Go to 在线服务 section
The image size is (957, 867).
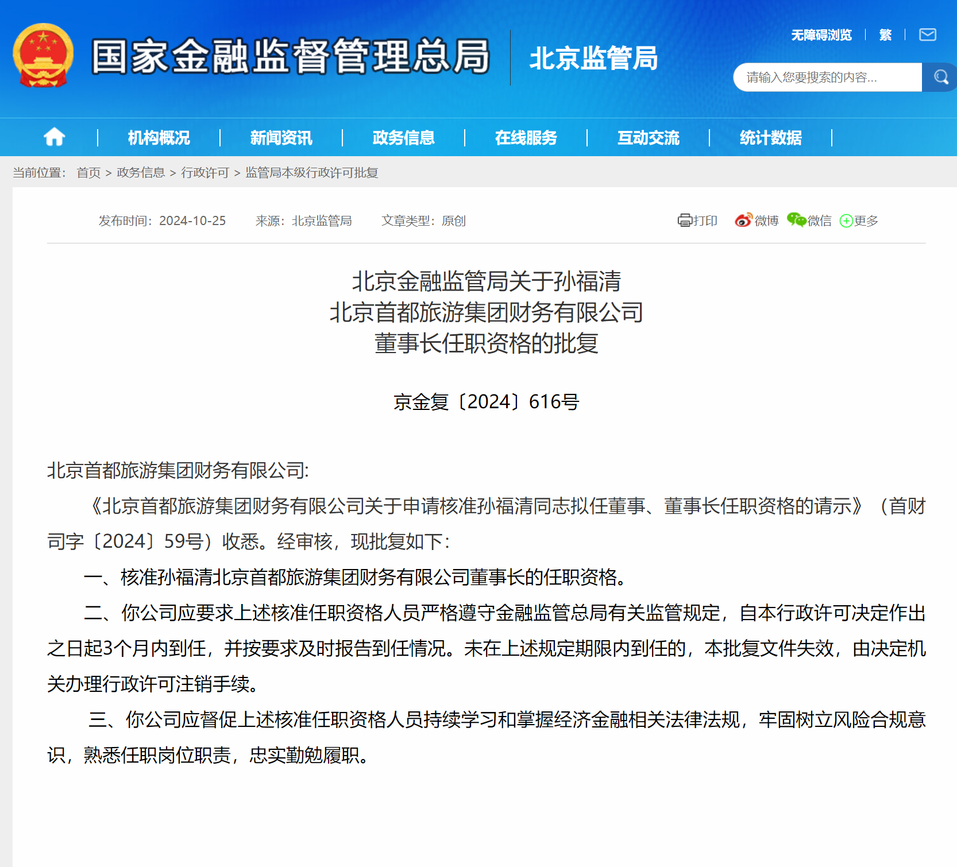click(526, 138)
